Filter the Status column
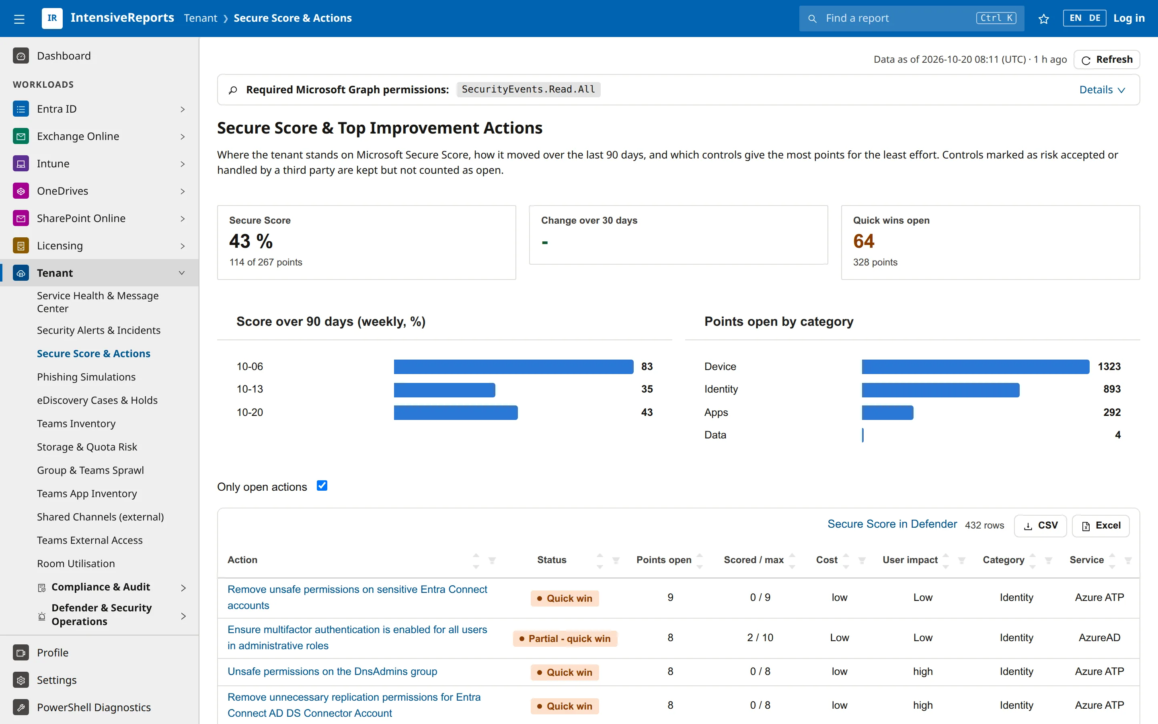Image resolution: width=1158 pixels, height=724 pixels. coord(616,560)
